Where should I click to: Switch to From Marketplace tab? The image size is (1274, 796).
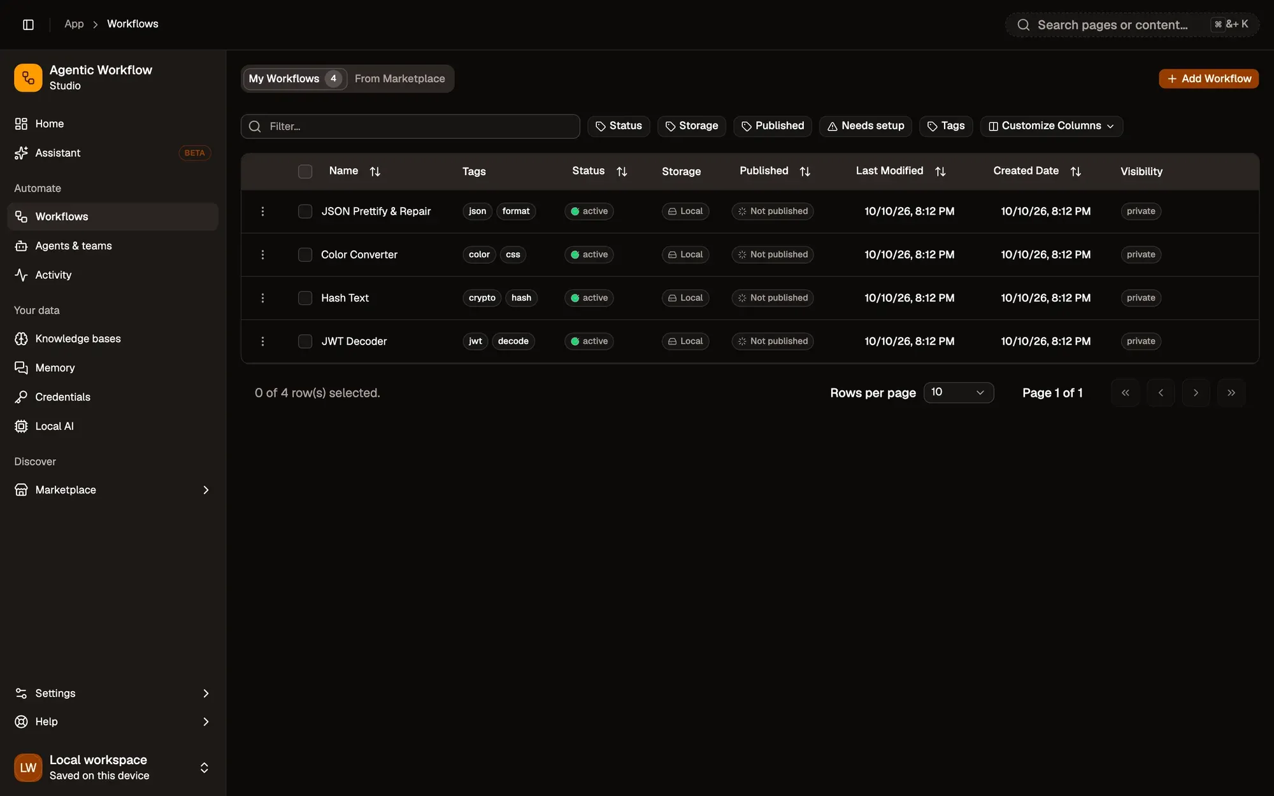click(x=399, y=78)
